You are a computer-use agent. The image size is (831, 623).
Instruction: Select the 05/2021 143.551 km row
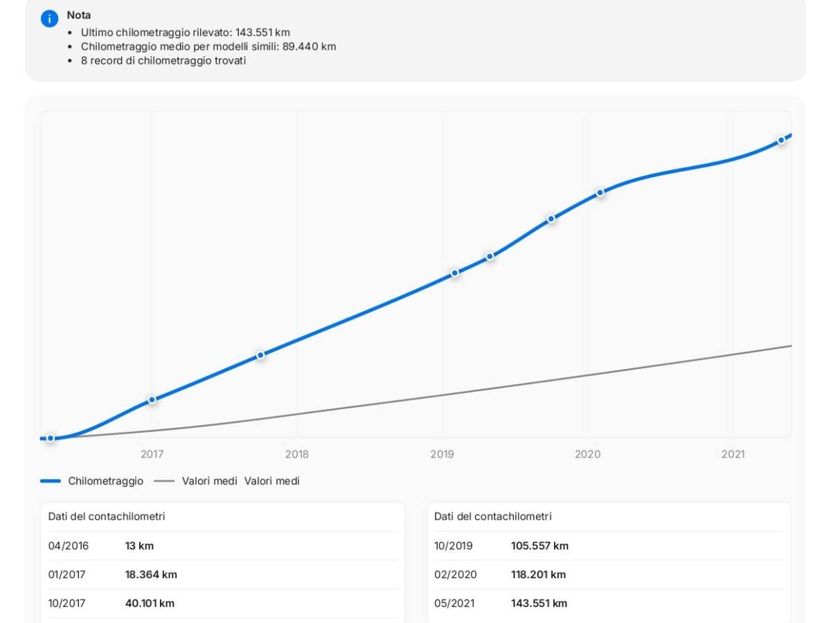coord(609,604)
